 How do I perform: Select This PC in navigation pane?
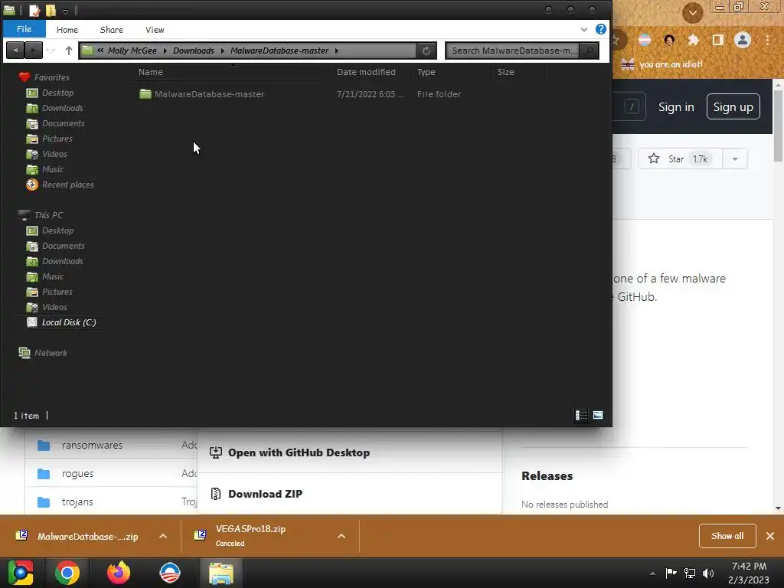(48, 215)
